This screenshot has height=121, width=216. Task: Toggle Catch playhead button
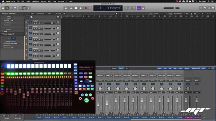click(x=64, y=14)
